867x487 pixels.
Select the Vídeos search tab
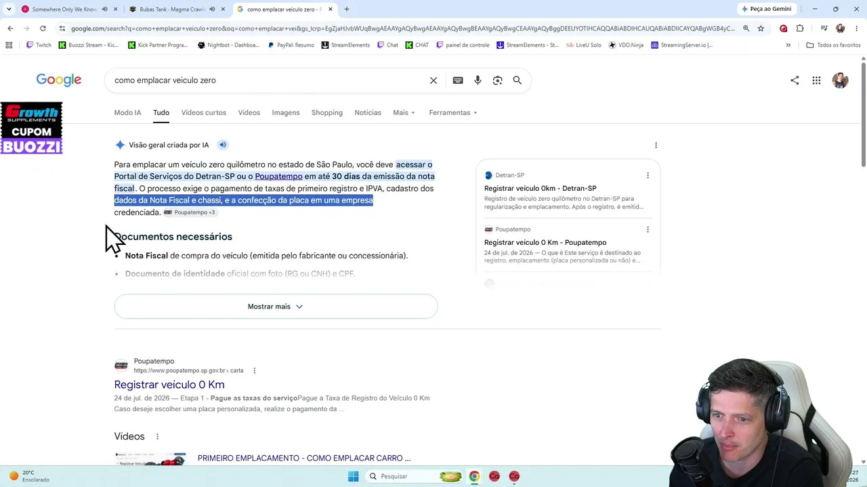point(249,113)
